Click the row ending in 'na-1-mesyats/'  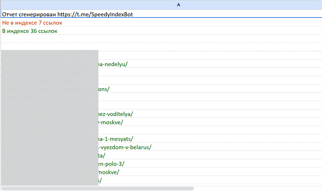[x=161, y=139]
